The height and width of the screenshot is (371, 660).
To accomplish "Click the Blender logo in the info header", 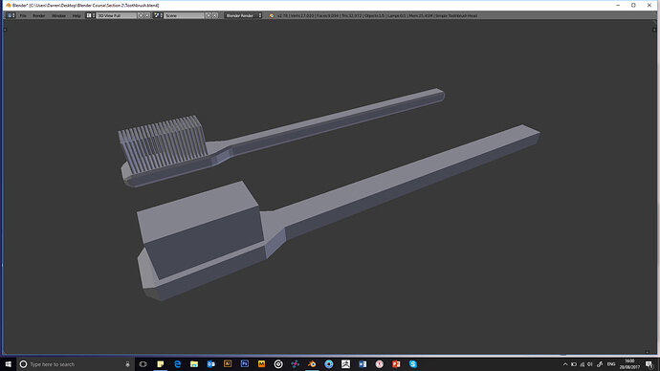I will 272,15.
